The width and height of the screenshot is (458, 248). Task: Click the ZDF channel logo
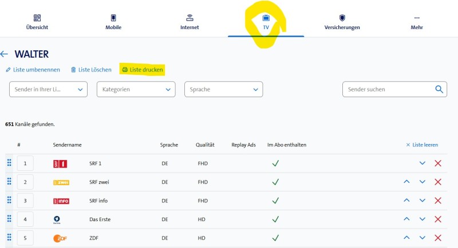(61, 238)
